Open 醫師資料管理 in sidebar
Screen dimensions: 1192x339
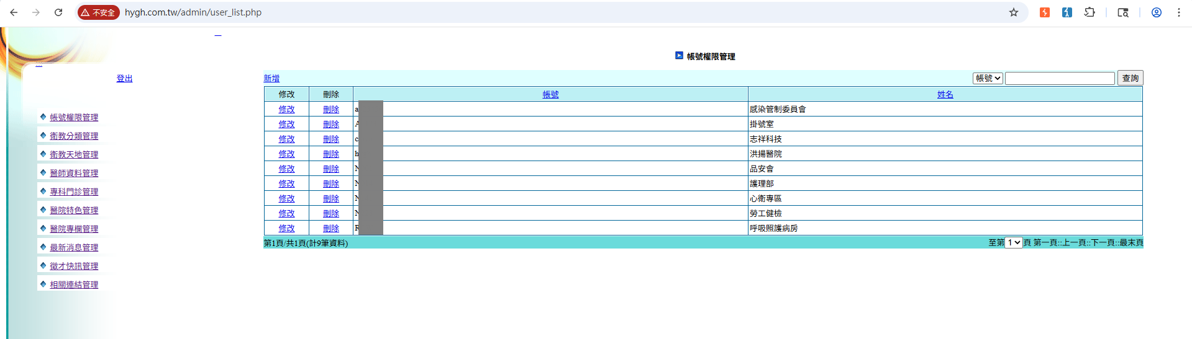(x=74, y=173)
